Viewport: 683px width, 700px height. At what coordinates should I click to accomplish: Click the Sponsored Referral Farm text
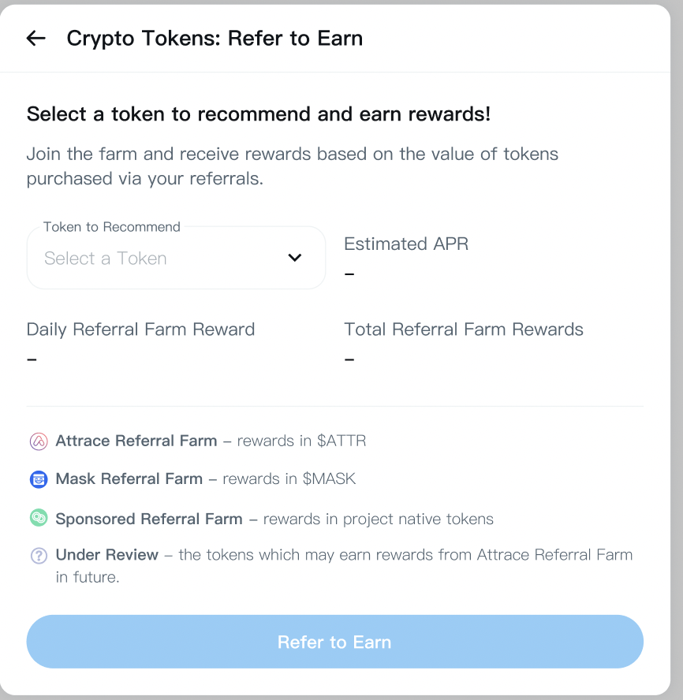(148, 519)
